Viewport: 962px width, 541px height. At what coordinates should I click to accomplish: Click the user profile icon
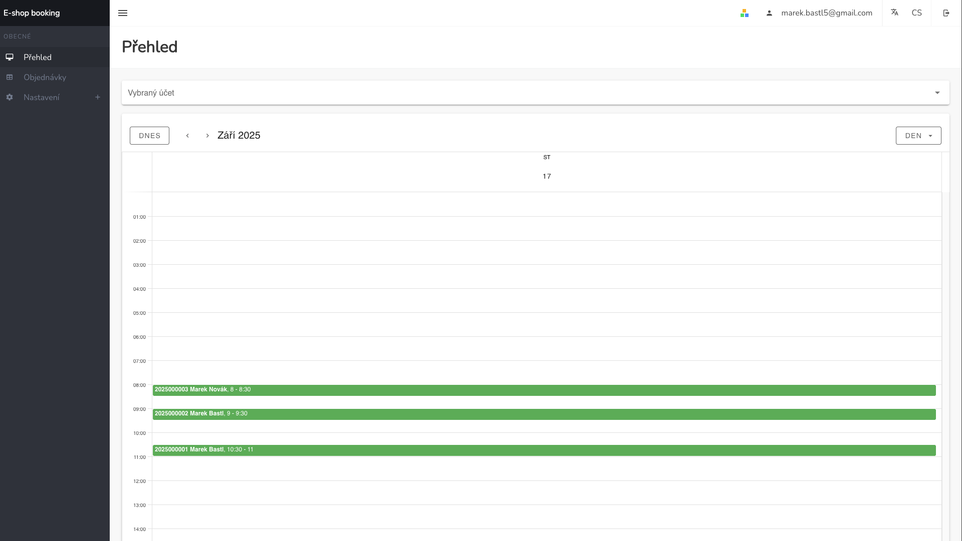pyautogui.click(x=769, y=13)
